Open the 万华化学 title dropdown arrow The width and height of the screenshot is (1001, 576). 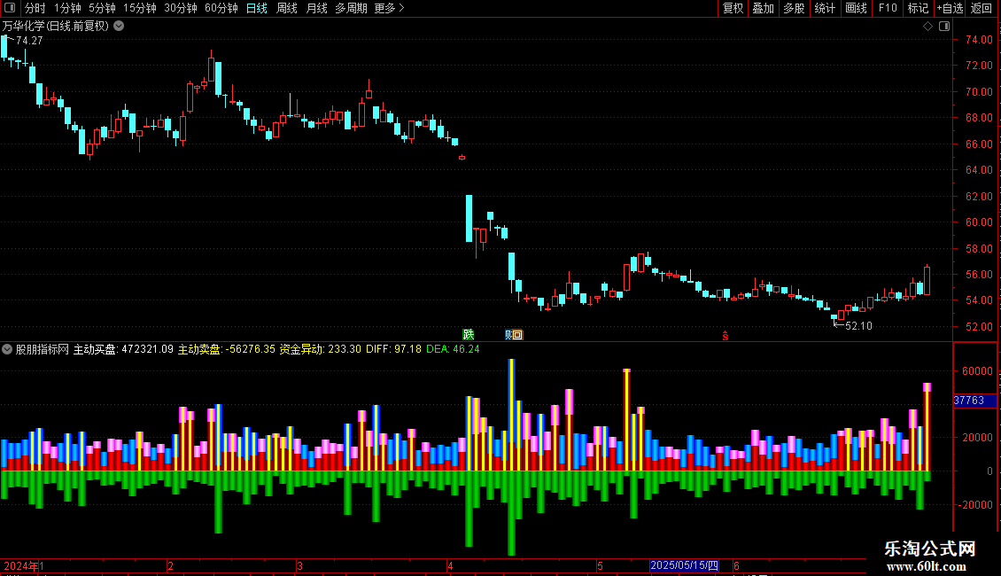(x=119, y=27)
